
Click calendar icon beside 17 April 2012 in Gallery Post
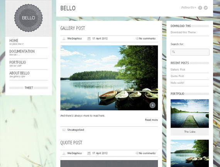tap(89, 39)
